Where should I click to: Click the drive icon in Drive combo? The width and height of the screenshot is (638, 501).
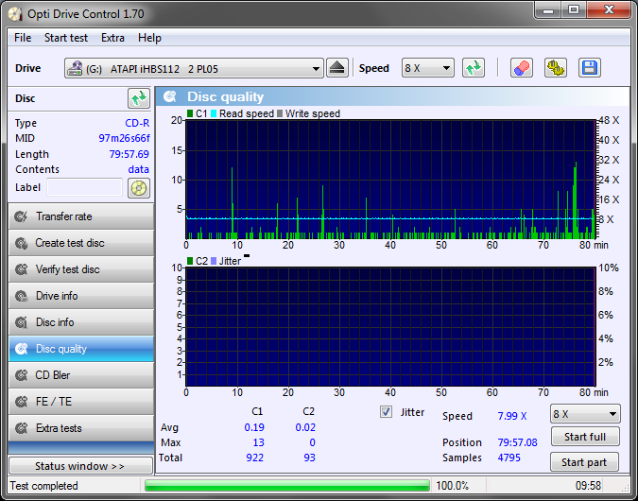pyautogui.click(x=75, y=68)
